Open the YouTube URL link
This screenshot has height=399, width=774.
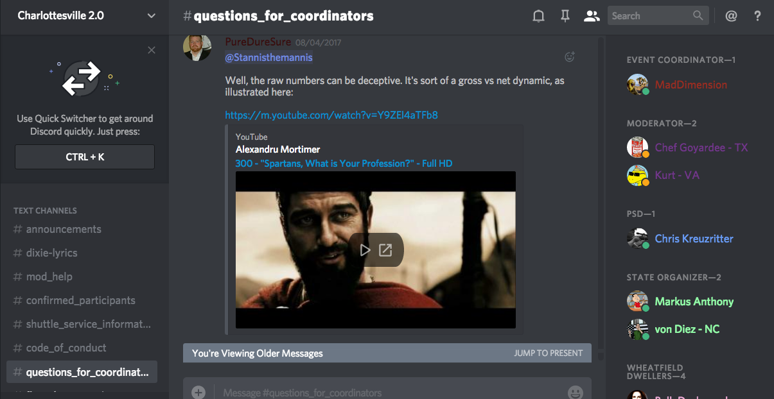(x=331, y=115)
